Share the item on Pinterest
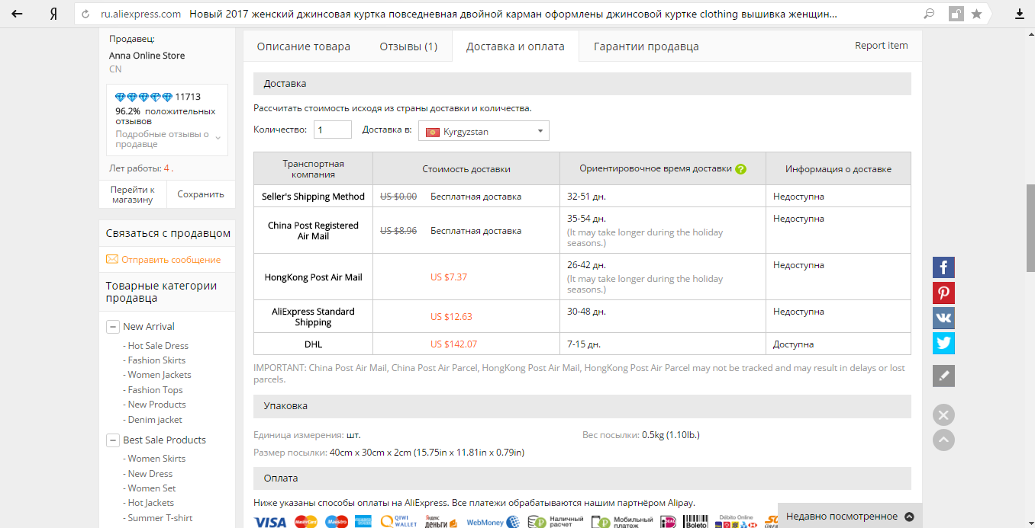 943,293
